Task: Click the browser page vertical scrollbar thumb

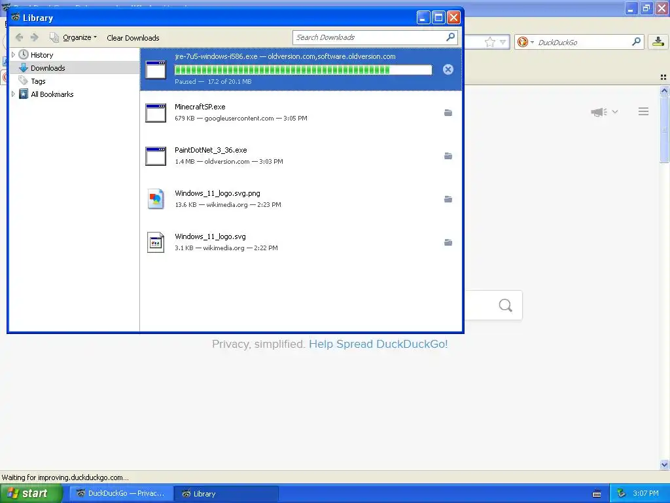Action: 664,129
